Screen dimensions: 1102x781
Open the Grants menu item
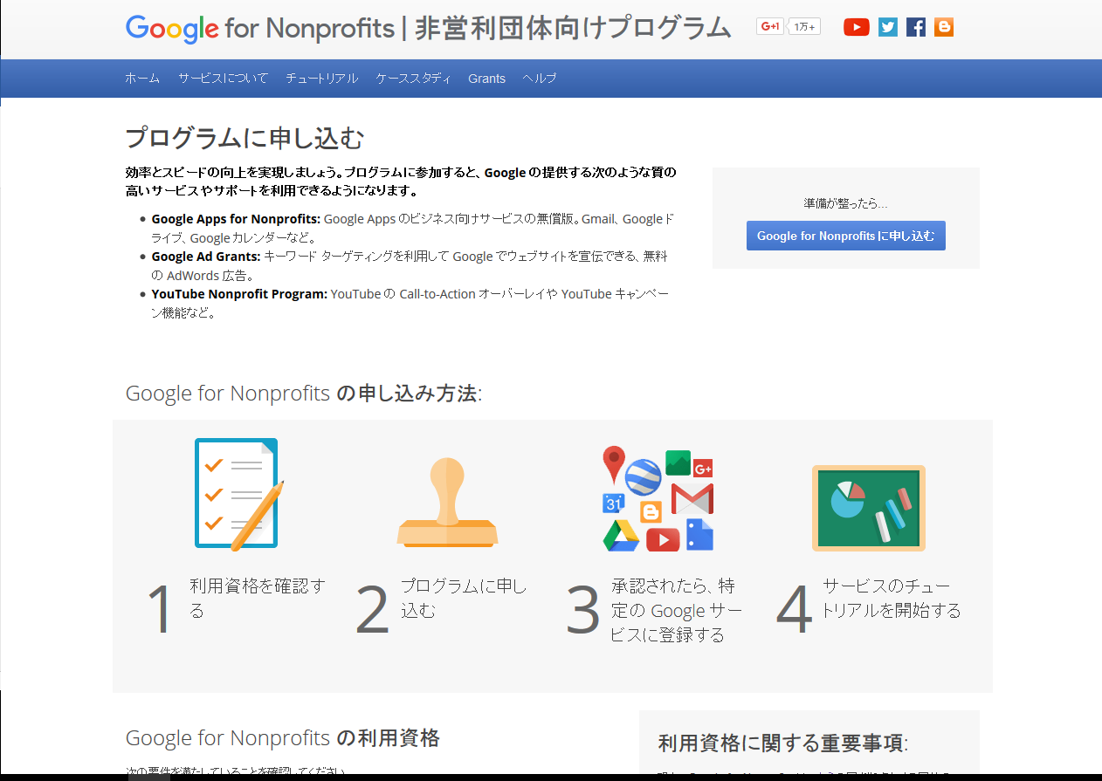(x=486, y=79)
